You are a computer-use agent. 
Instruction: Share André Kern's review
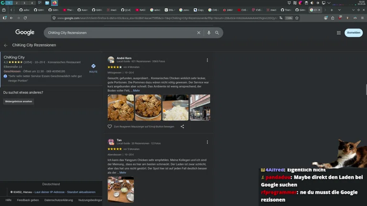point(183,126)
